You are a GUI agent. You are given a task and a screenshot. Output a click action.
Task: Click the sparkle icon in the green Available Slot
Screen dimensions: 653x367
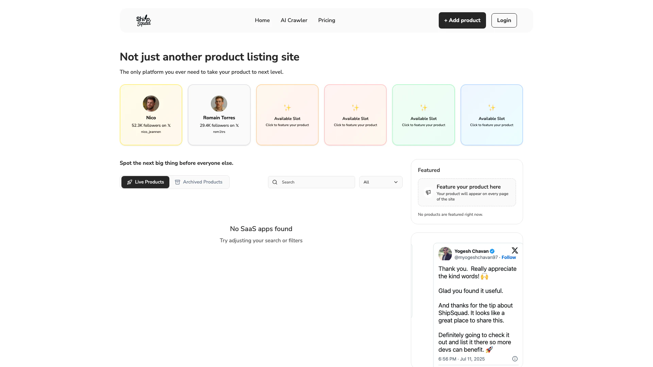(x=423, y=108)
